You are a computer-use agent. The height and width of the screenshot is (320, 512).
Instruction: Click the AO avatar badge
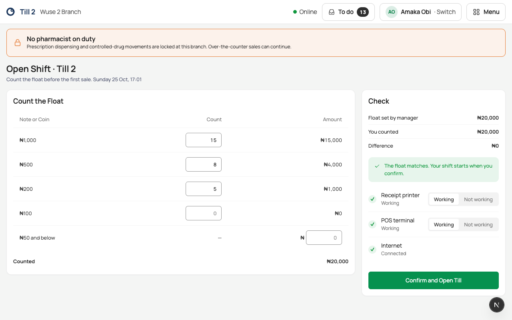(x=392, y=12)
